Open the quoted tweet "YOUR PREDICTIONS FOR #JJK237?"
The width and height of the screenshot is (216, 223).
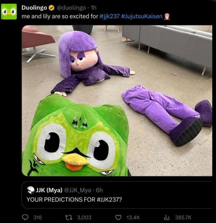pos(74,199)
